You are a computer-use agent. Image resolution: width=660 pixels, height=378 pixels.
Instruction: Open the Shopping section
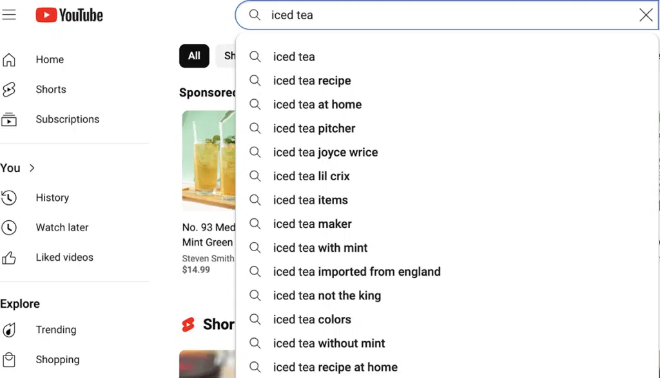pyautogui.click(x=57, y=359)
